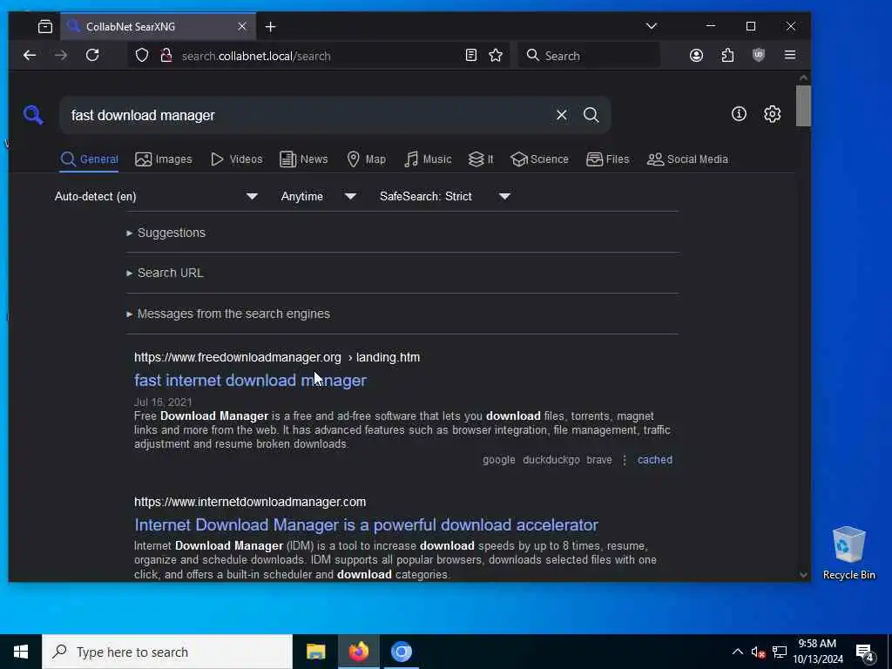Select the Recycle Bin desktop icon
Viewport: 892px width, 669px height.
[848, 553]
